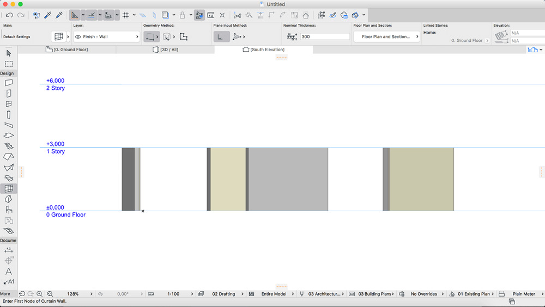Open the 3D / All tab

[165, 50]
